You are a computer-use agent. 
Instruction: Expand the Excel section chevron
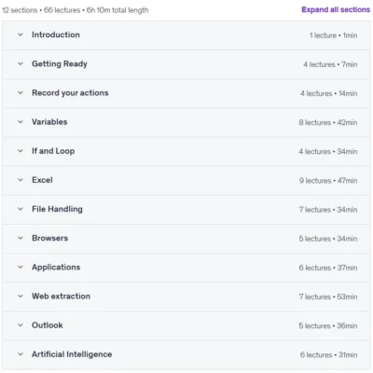pos(21,180)
